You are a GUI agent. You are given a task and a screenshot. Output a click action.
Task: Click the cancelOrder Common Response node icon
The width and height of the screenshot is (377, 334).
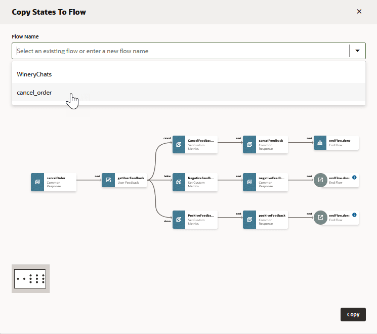(x=37, y=182)
